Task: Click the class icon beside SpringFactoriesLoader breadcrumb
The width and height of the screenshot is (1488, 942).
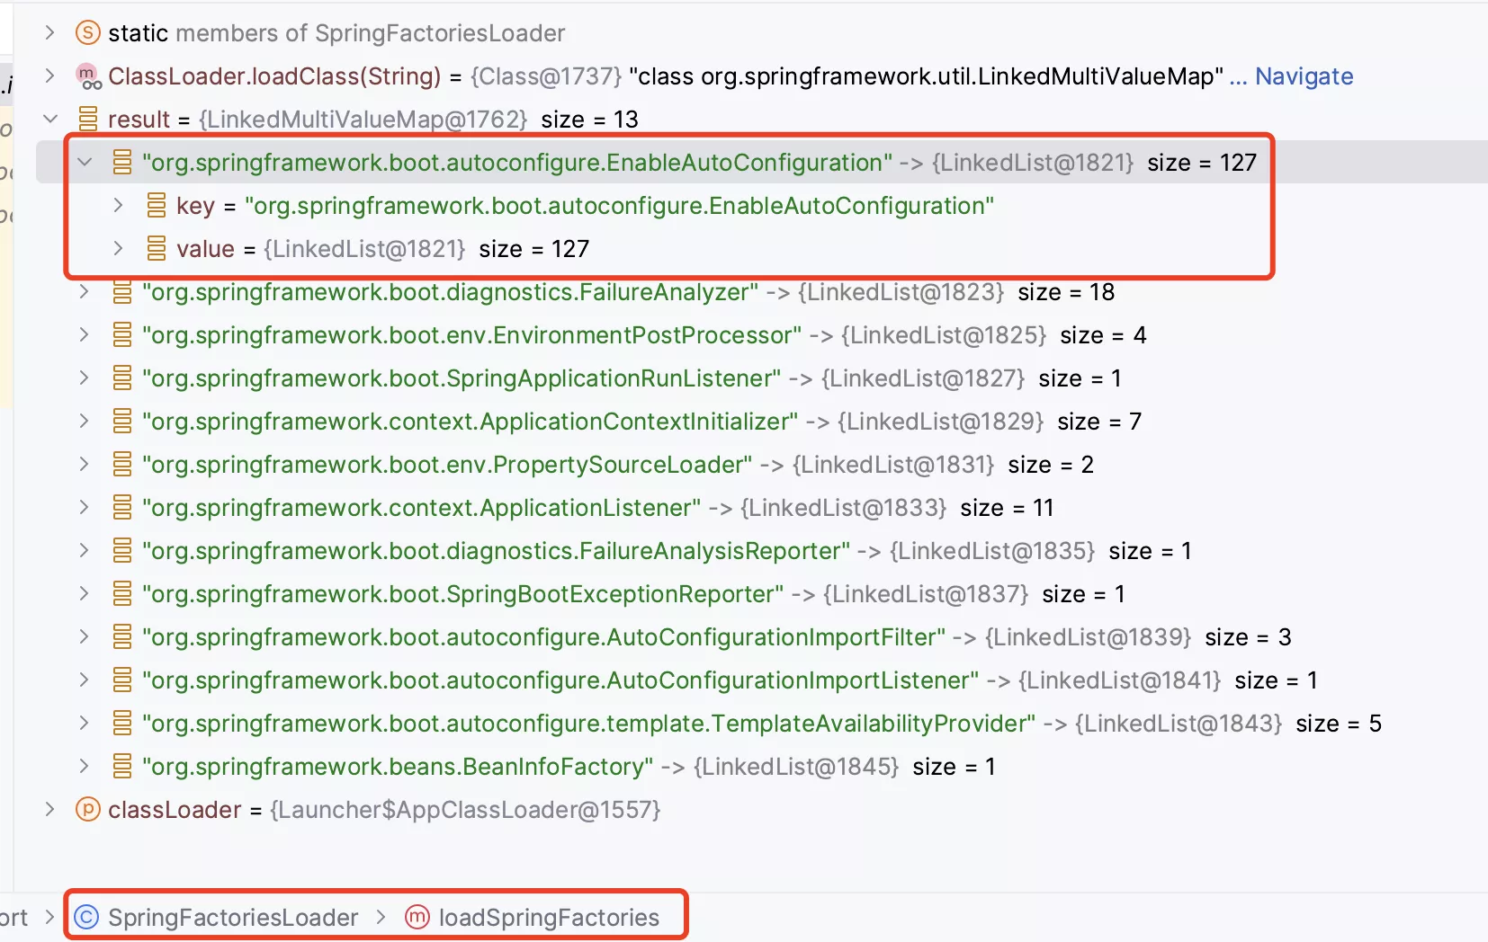Action: pyautogui.click(x=86, y=918)
